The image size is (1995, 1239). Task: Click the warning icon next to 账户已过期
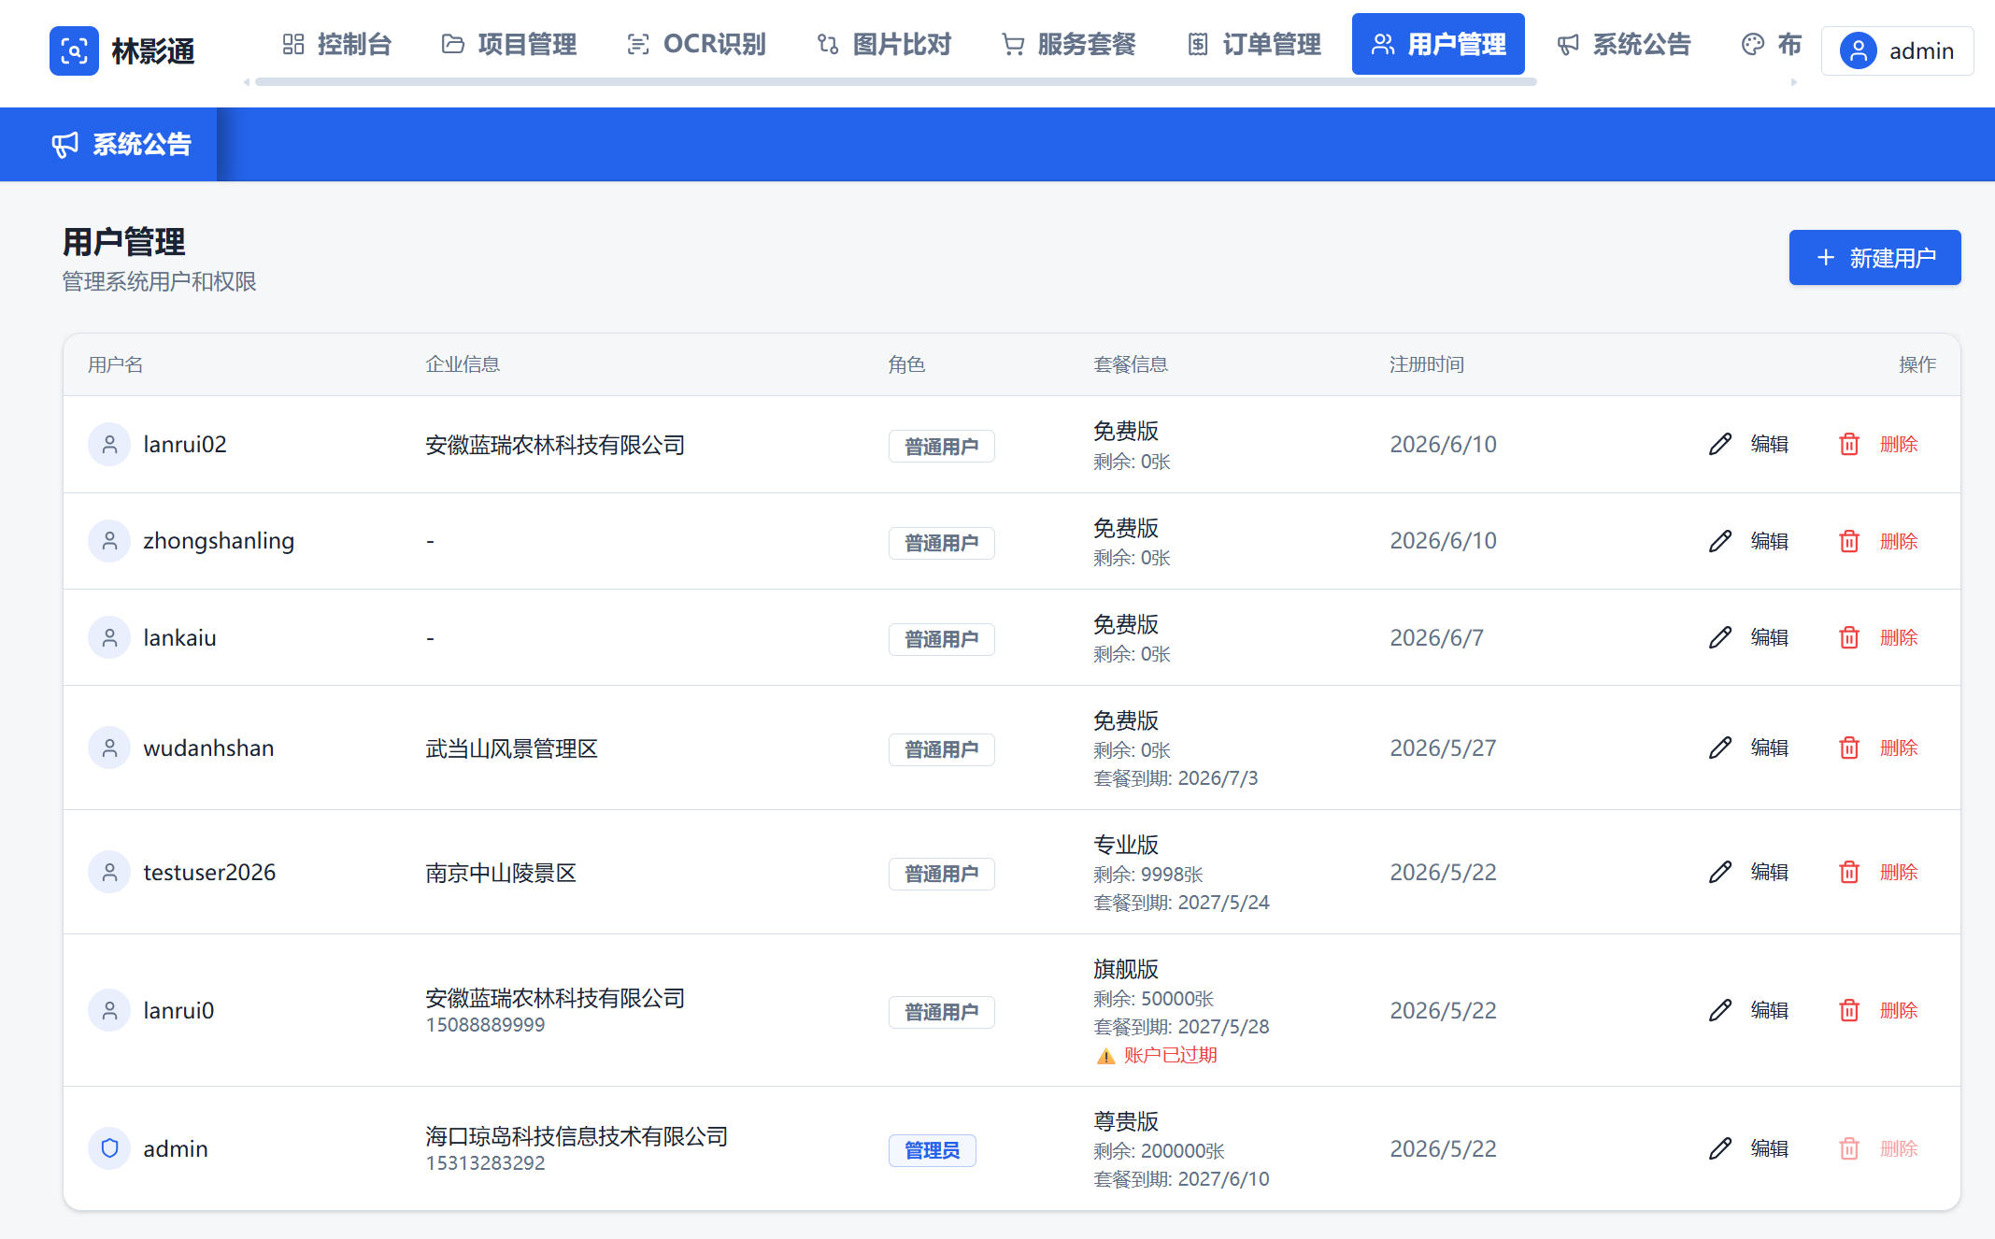click(1105, 1056)
